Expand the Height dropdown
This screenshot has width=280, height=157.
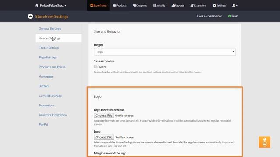click(164, 52)
